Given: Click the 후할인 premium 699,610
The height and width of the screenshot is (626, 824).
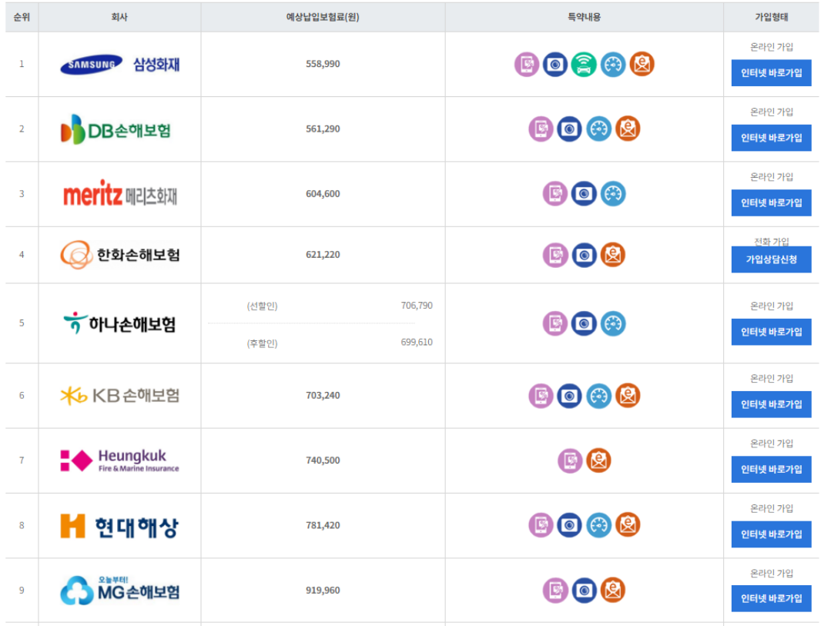Looking at the screenshot, I should 417,342.
